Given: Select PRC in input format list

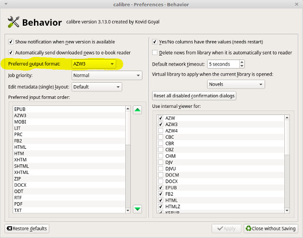Looking at the screenshot, I should pos(69,134).
